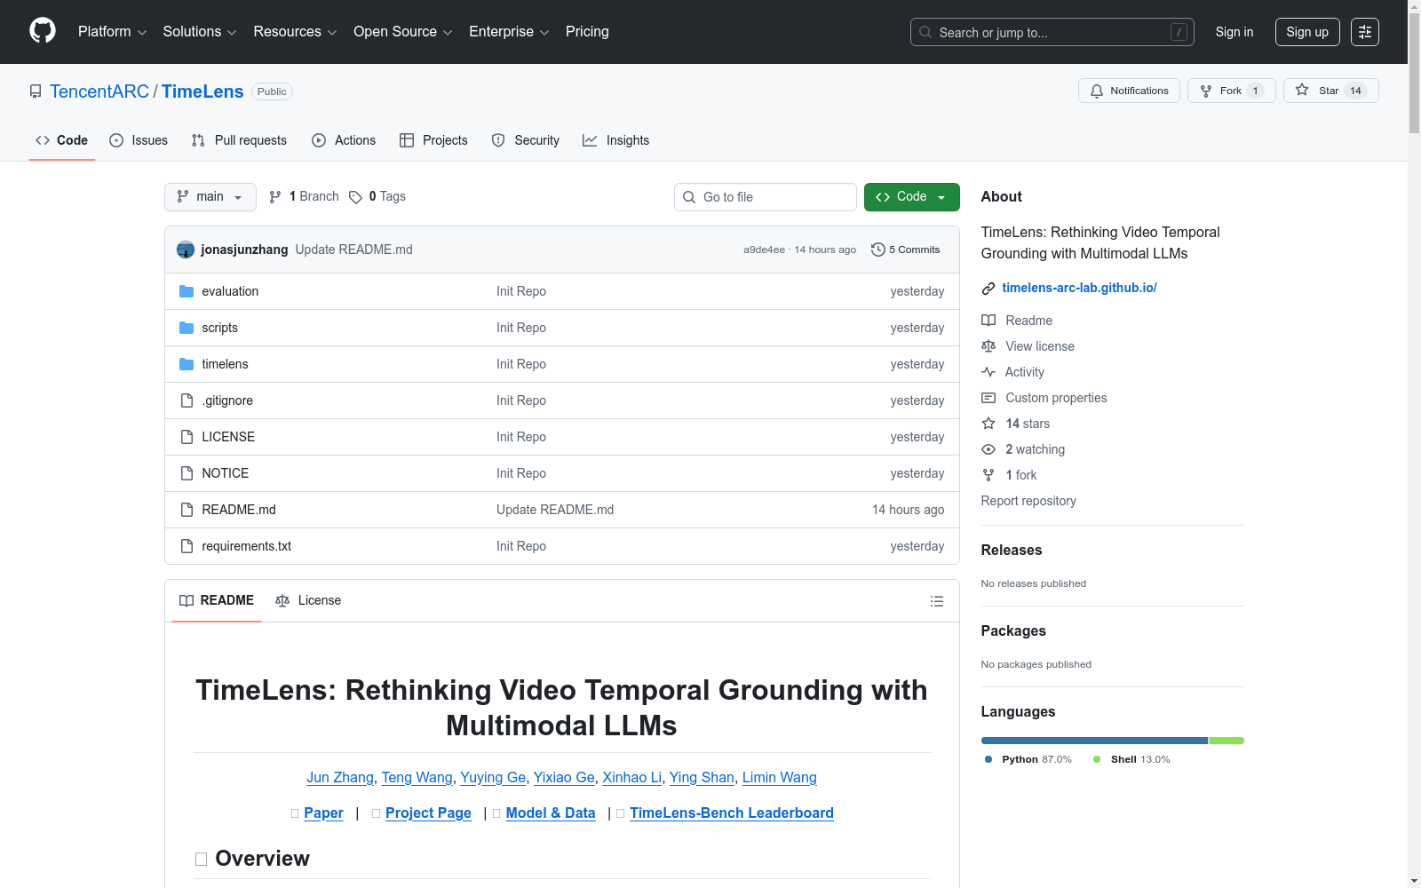Image resolution: width=1421 pixels, height=888 pixels.
Task: Select the README tab in file viewer
Action: [217, 601]
